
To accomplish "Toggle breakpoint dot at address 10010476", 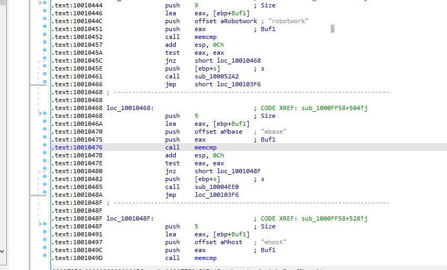I will [x=45, y=147].
